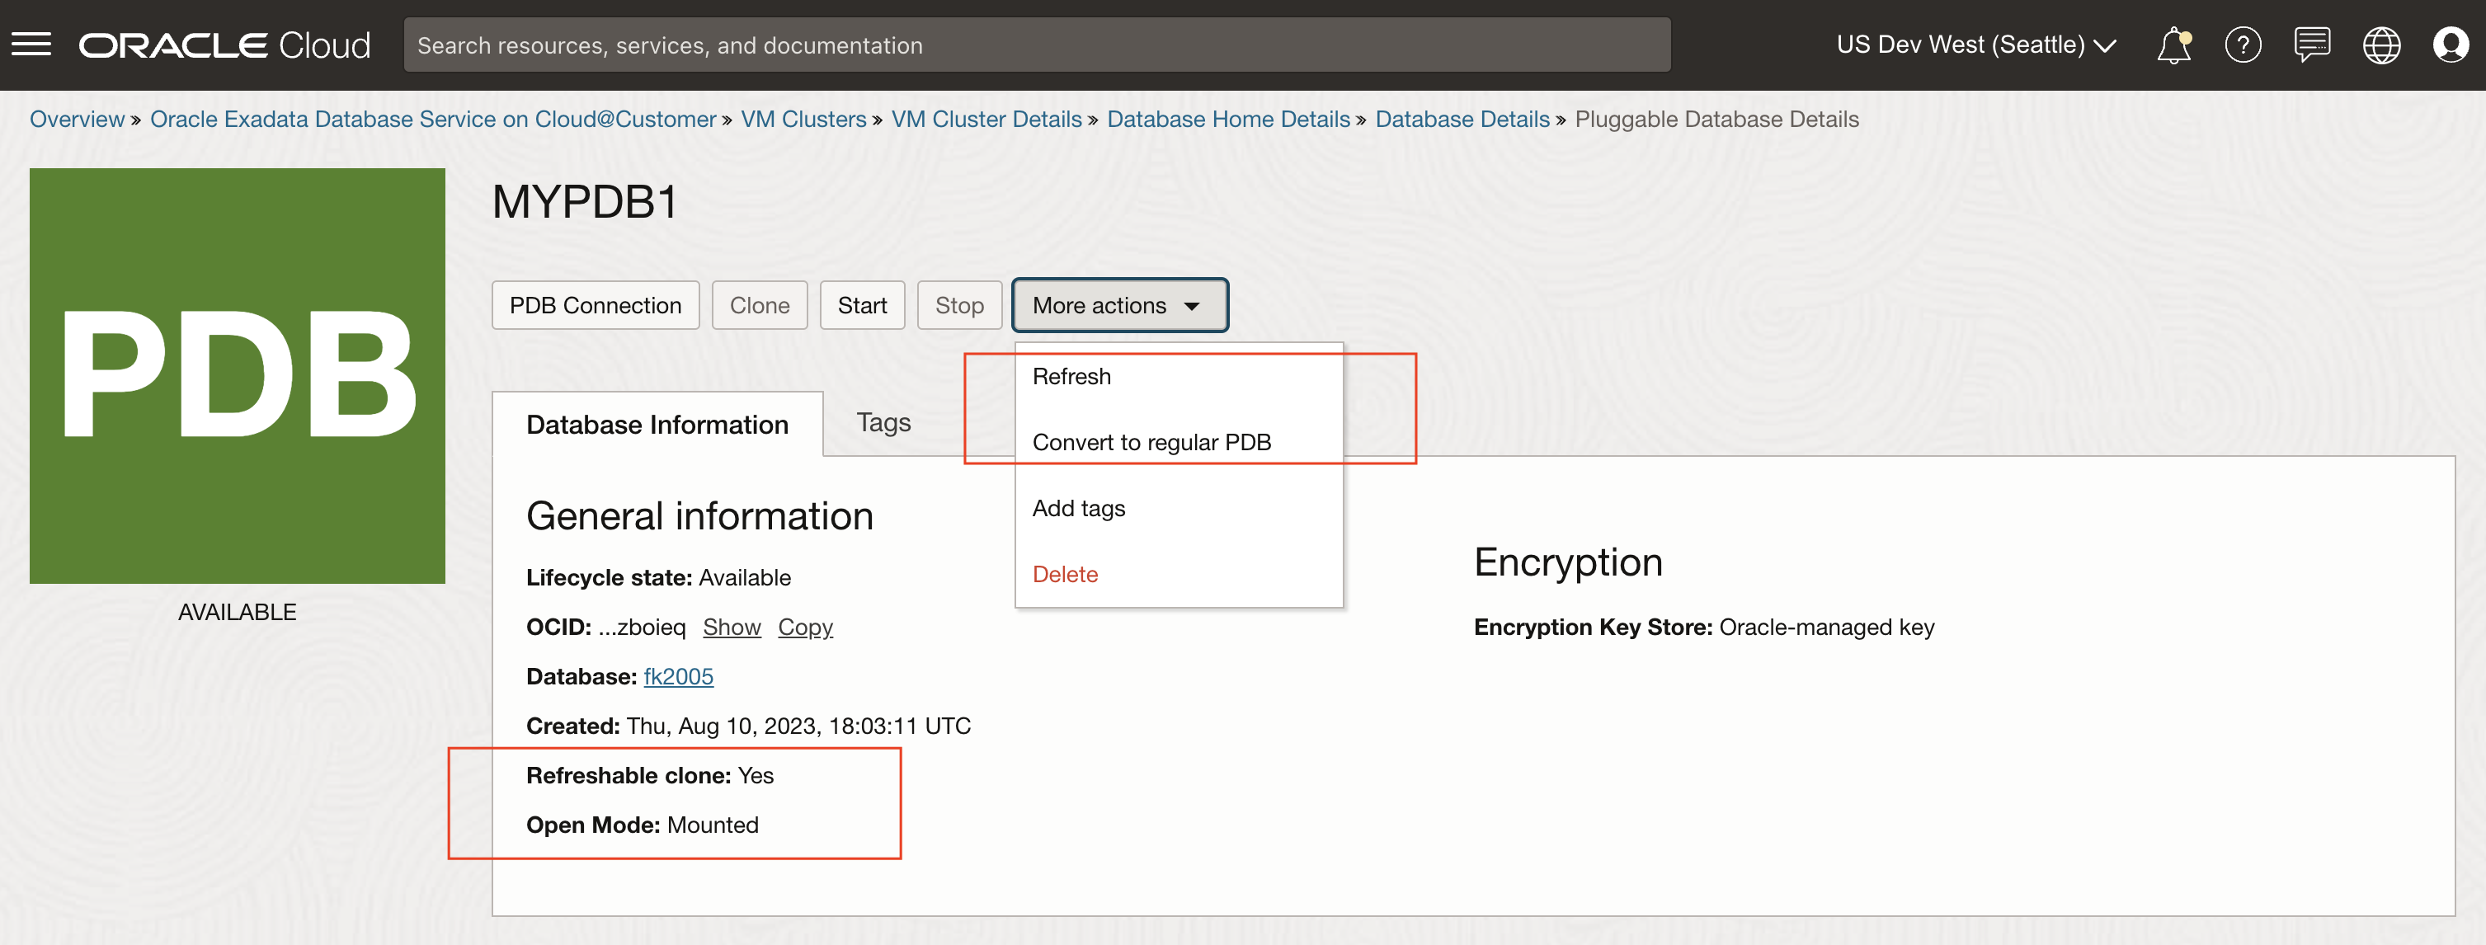
Task: Select Refresh from the actions menu
Action: tap(1071, 377)
